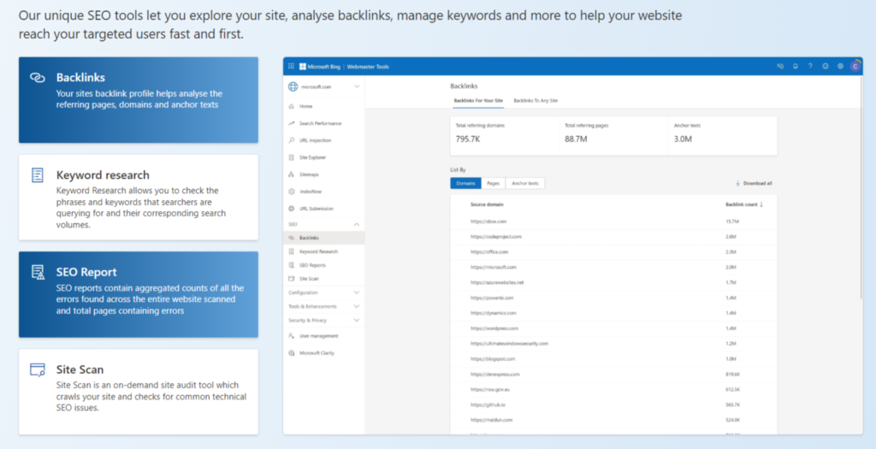
Task: Select the Keyword research feature card
Action: [139, 197]
